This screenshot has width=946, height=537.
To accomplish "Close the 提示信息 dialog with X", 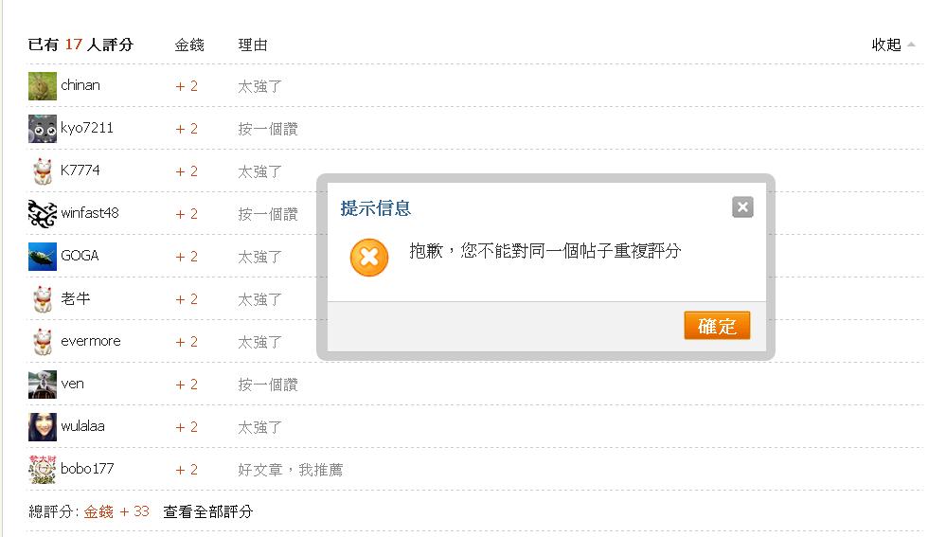I will point(742,207).
